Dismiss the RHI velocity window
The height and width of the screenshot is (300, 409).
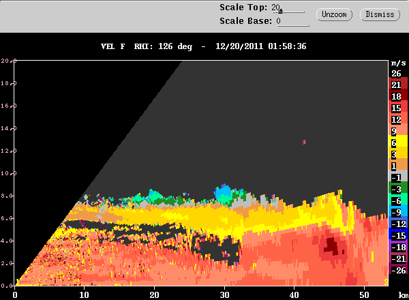click(x=380, y=14)
